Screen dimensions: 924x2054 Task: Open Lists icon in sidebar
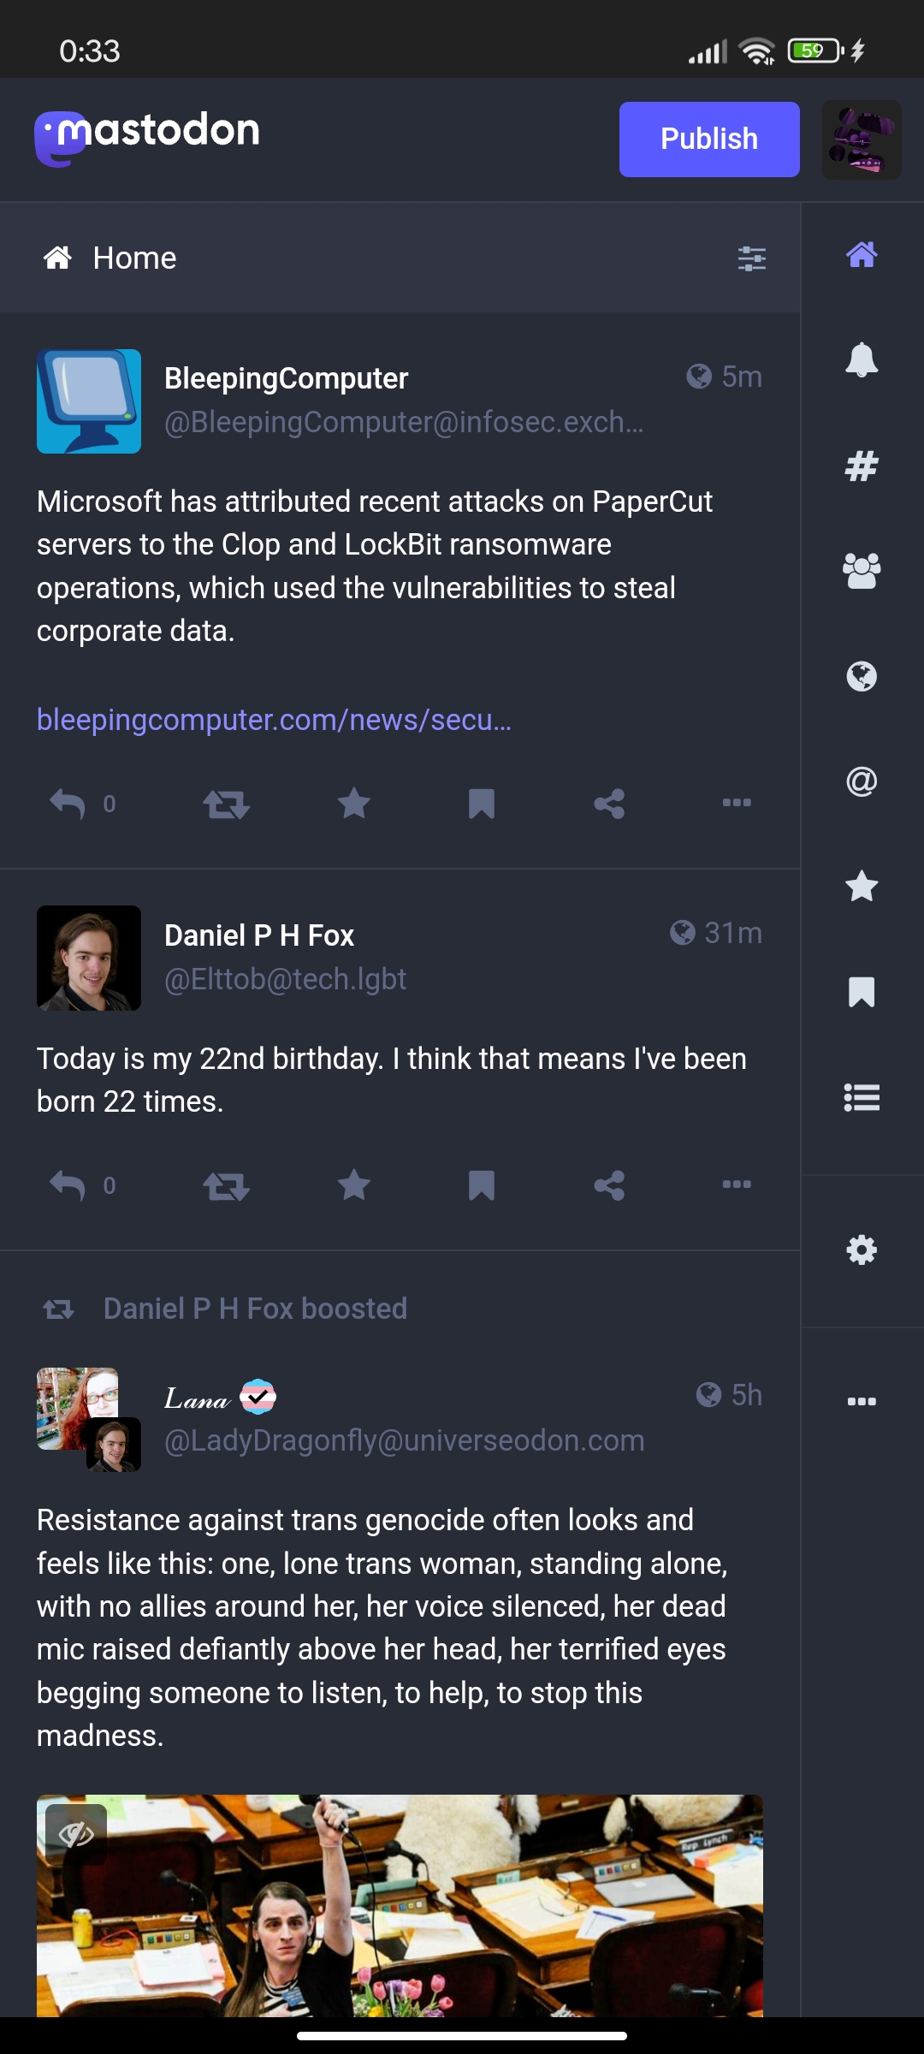pos(862,1097)
